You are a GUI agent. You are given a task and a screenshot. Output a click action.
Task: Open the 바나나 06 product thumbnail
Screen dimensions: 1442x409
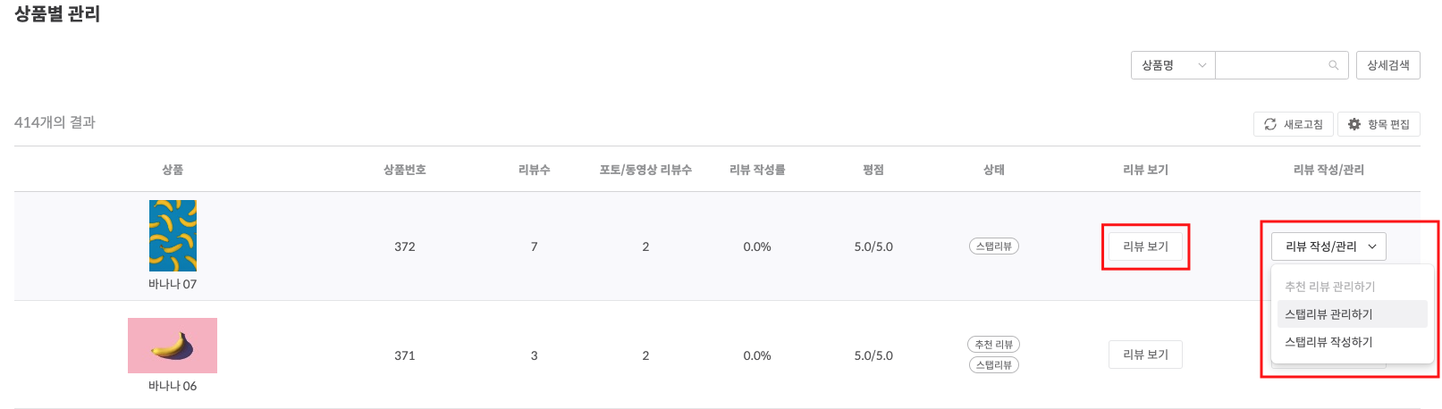[173, 346]
